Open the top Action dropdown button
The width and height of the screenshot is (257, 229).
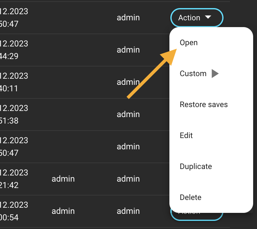click(x=196, y=18)
